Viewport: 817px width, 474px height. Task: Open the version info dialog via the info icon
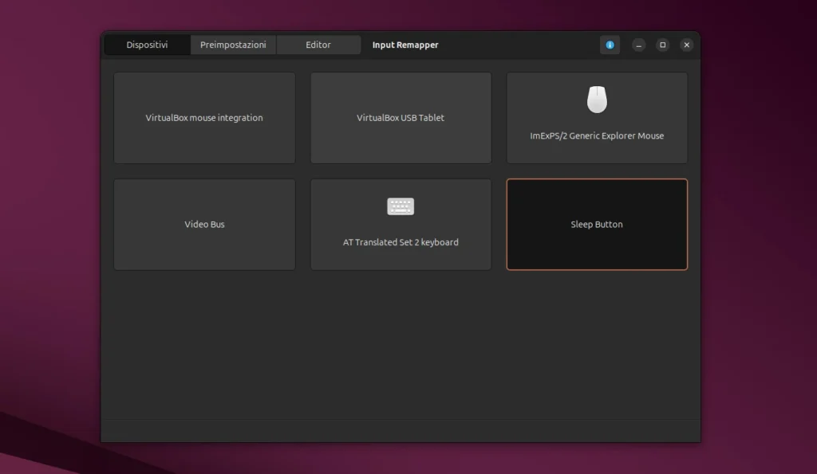610,45
